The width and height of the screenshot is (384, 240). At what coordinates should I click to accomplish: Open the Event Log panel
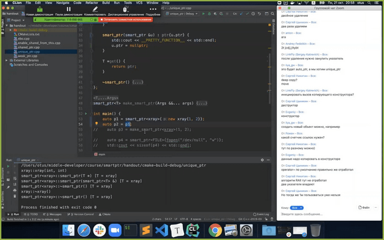pyautogui.click(x=262, y=214)
